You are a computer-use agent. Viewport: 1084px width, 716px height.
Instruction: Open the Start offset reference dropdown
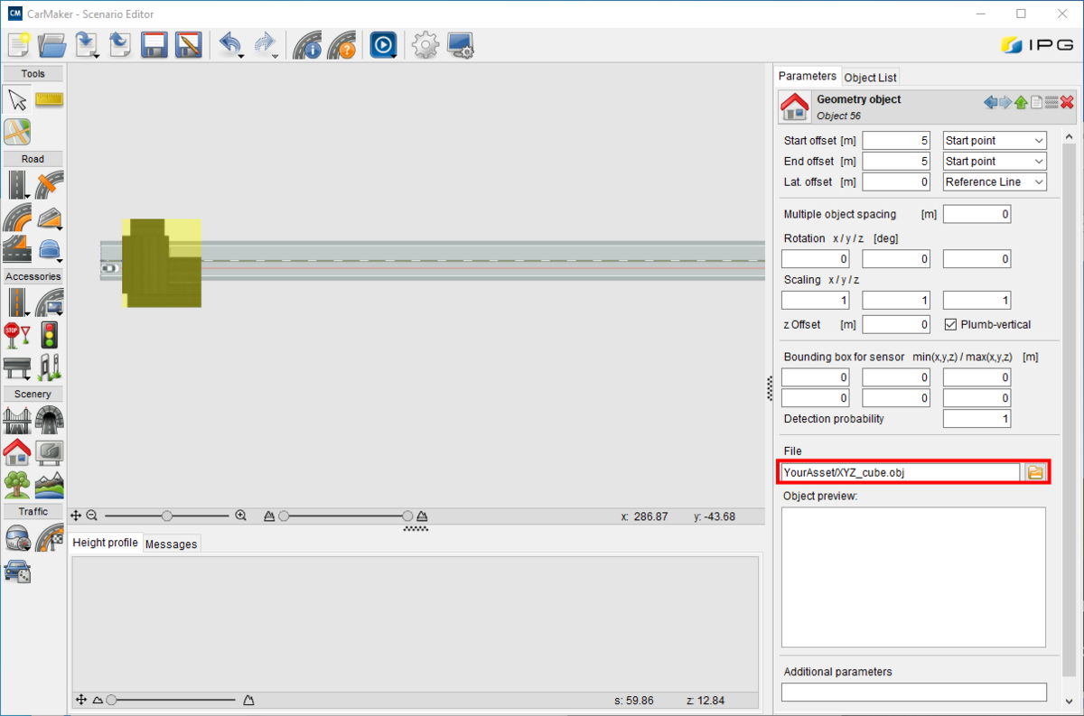995,141
